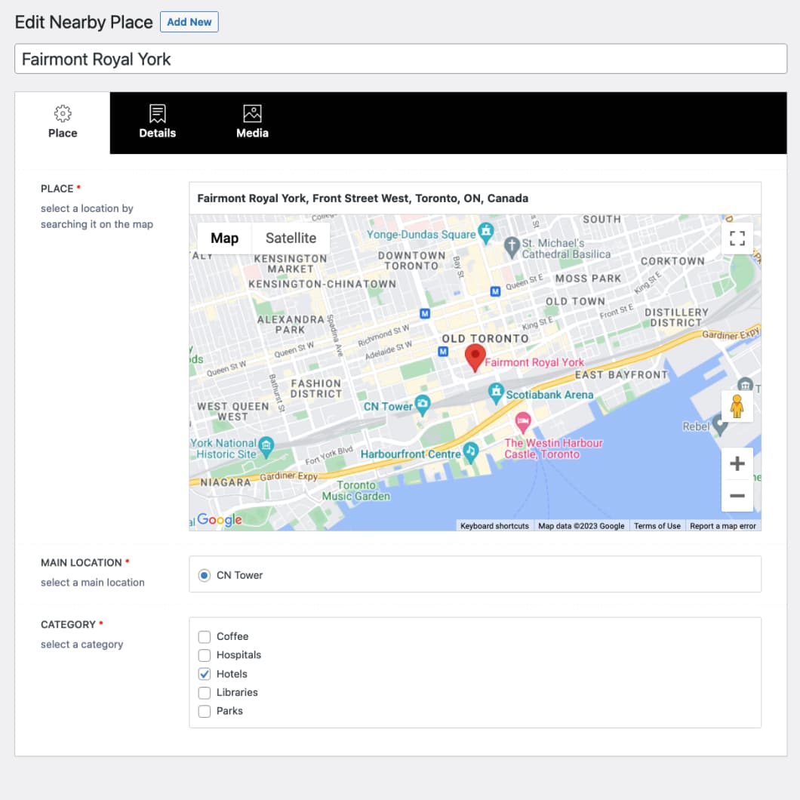Click the Add New button

coord(189,22)
